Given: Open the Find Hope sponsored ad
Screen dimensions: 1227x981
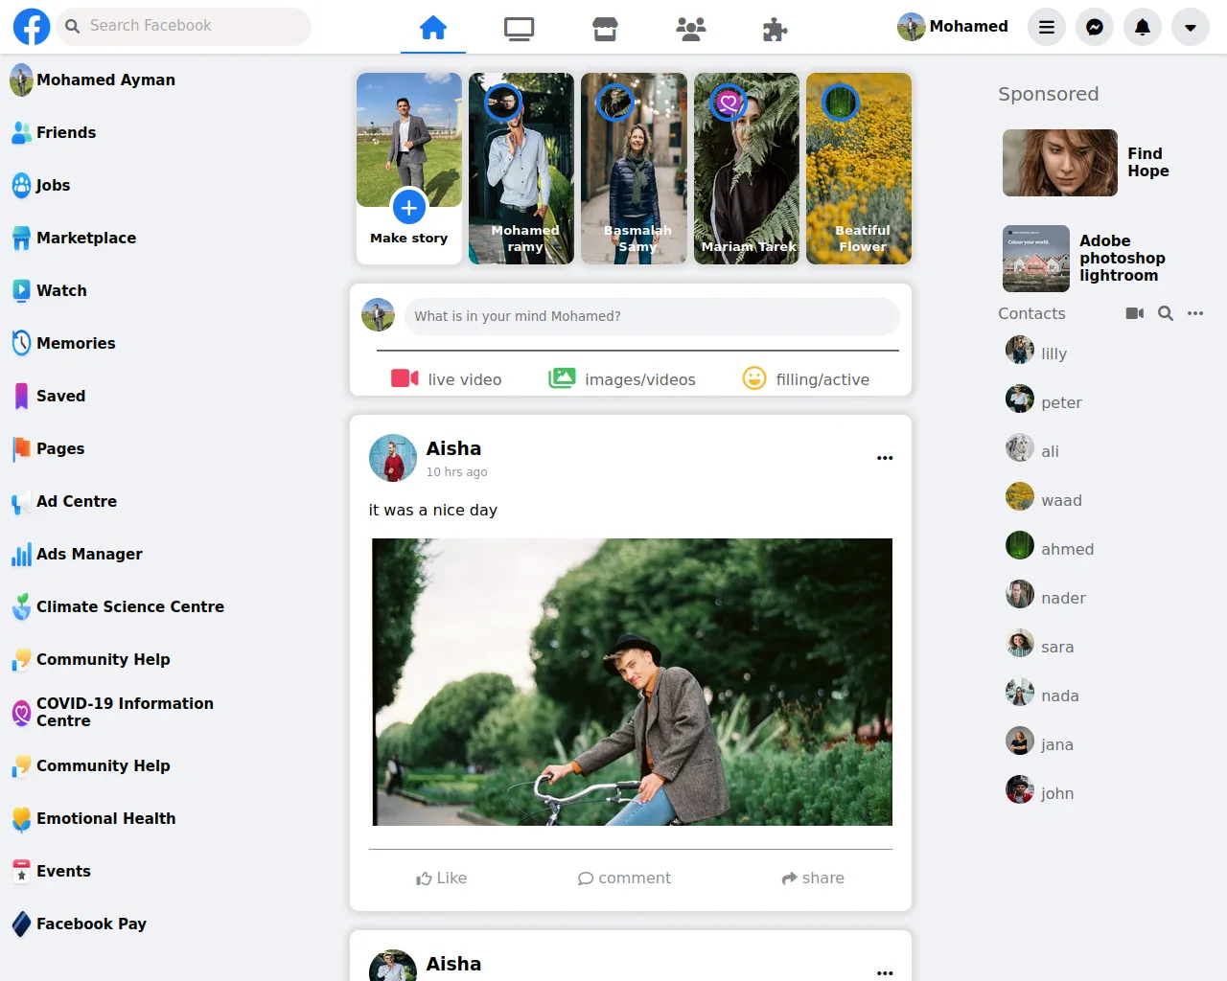Looking at the screenshot, I should (x=1087, y=163).
